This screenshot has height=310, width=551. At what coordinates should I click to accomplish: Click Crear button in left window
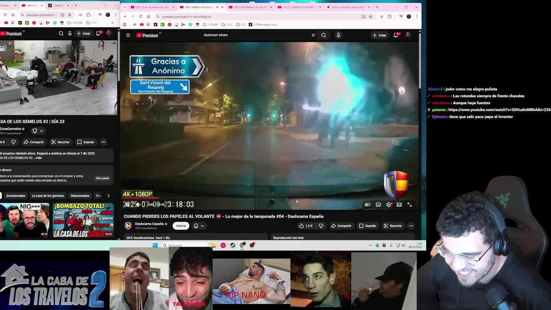click(84, 34)
